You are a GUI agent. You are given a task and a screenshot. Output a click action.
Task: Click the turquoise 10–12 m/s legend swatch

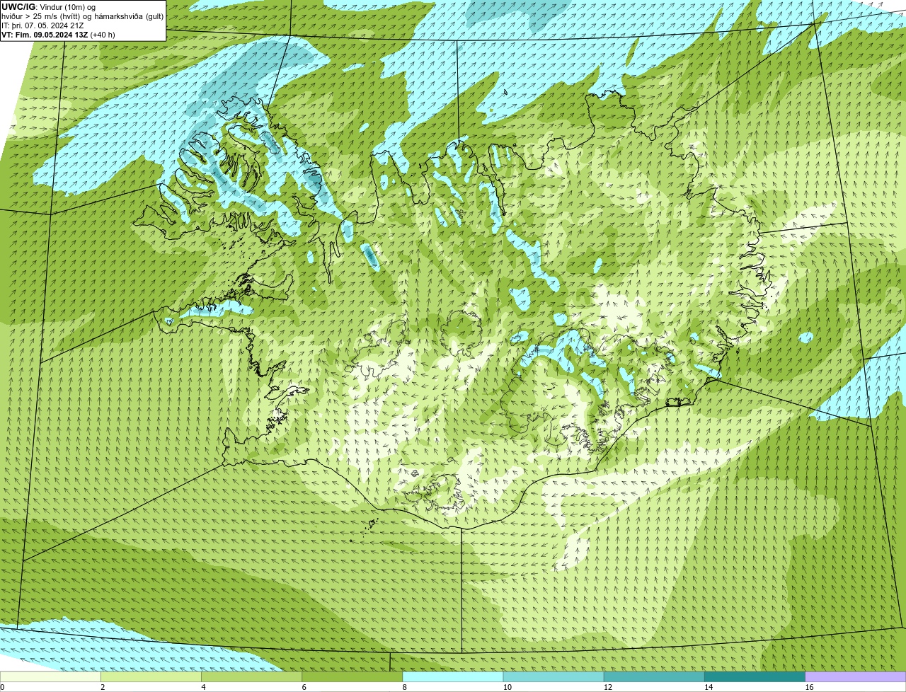click(554, 676)
